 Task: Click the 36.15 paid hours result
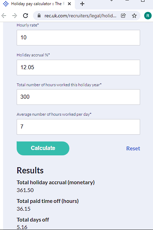tap(23, 209)
